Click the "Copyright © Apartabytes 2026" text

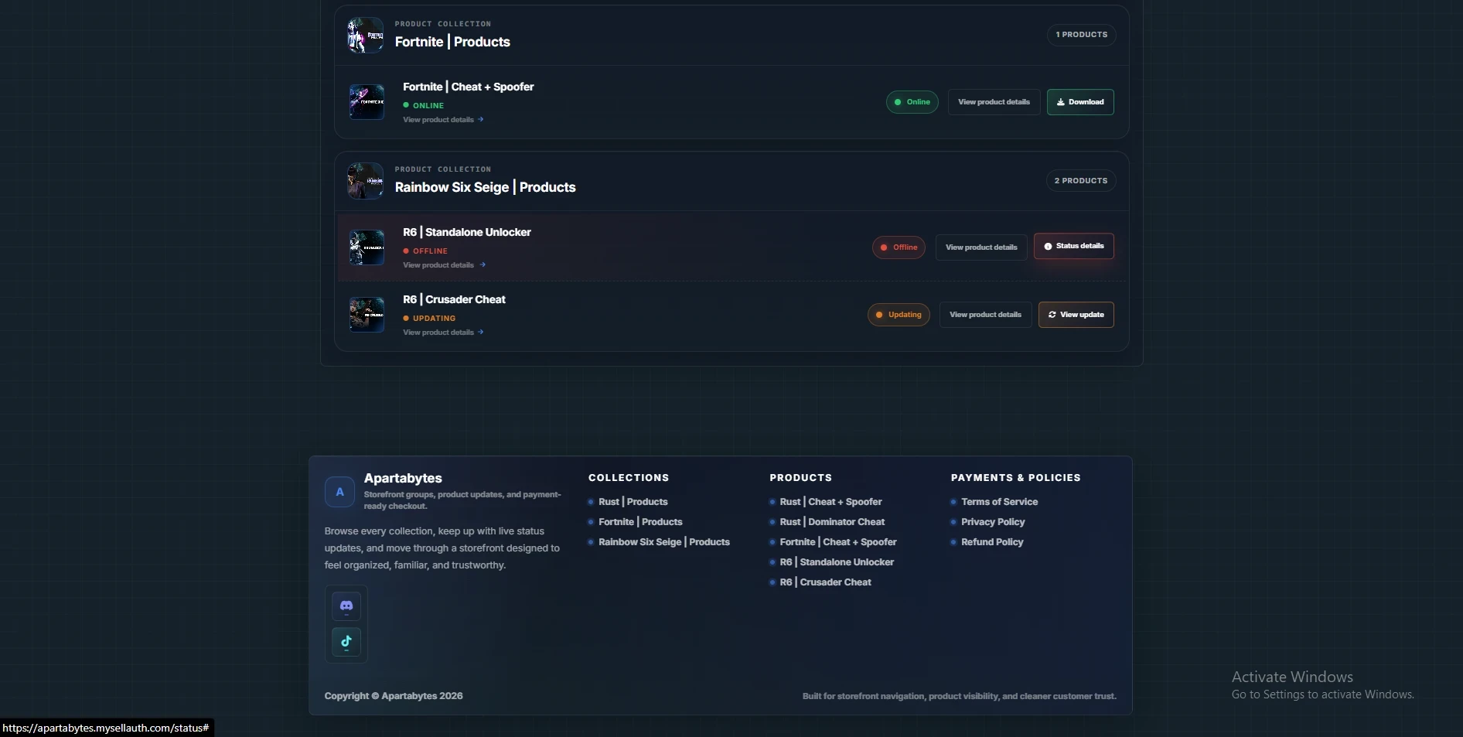pos(394,696)
